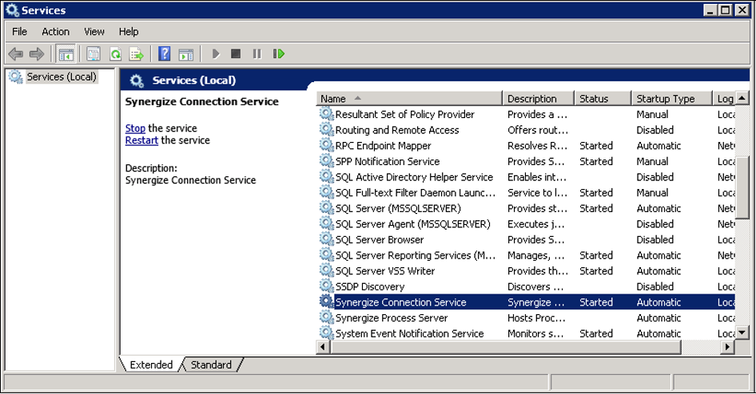Sort by the Name column header
Viewport: 756px width, 394px height.
409,99
